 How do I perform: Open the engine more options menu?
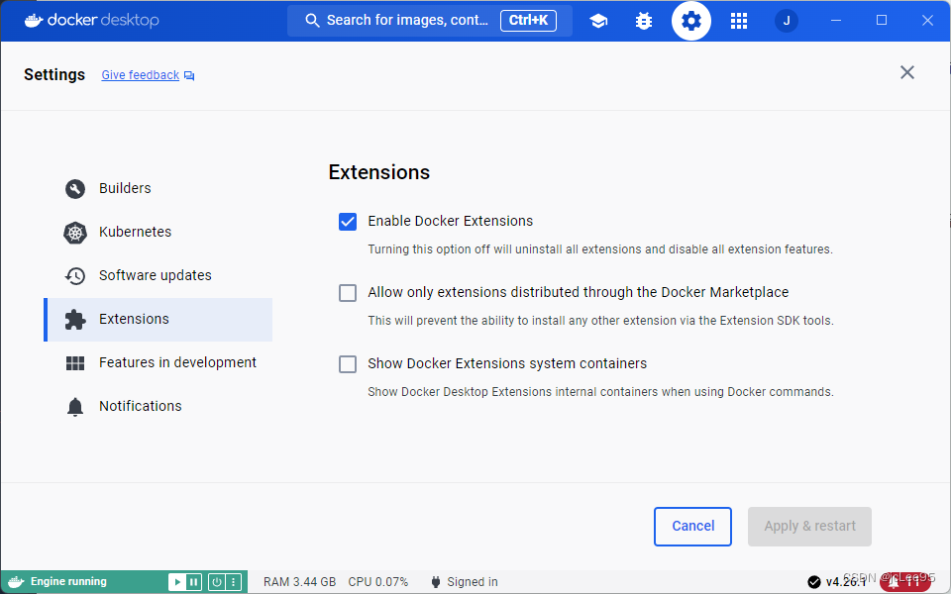coord(234,582)
